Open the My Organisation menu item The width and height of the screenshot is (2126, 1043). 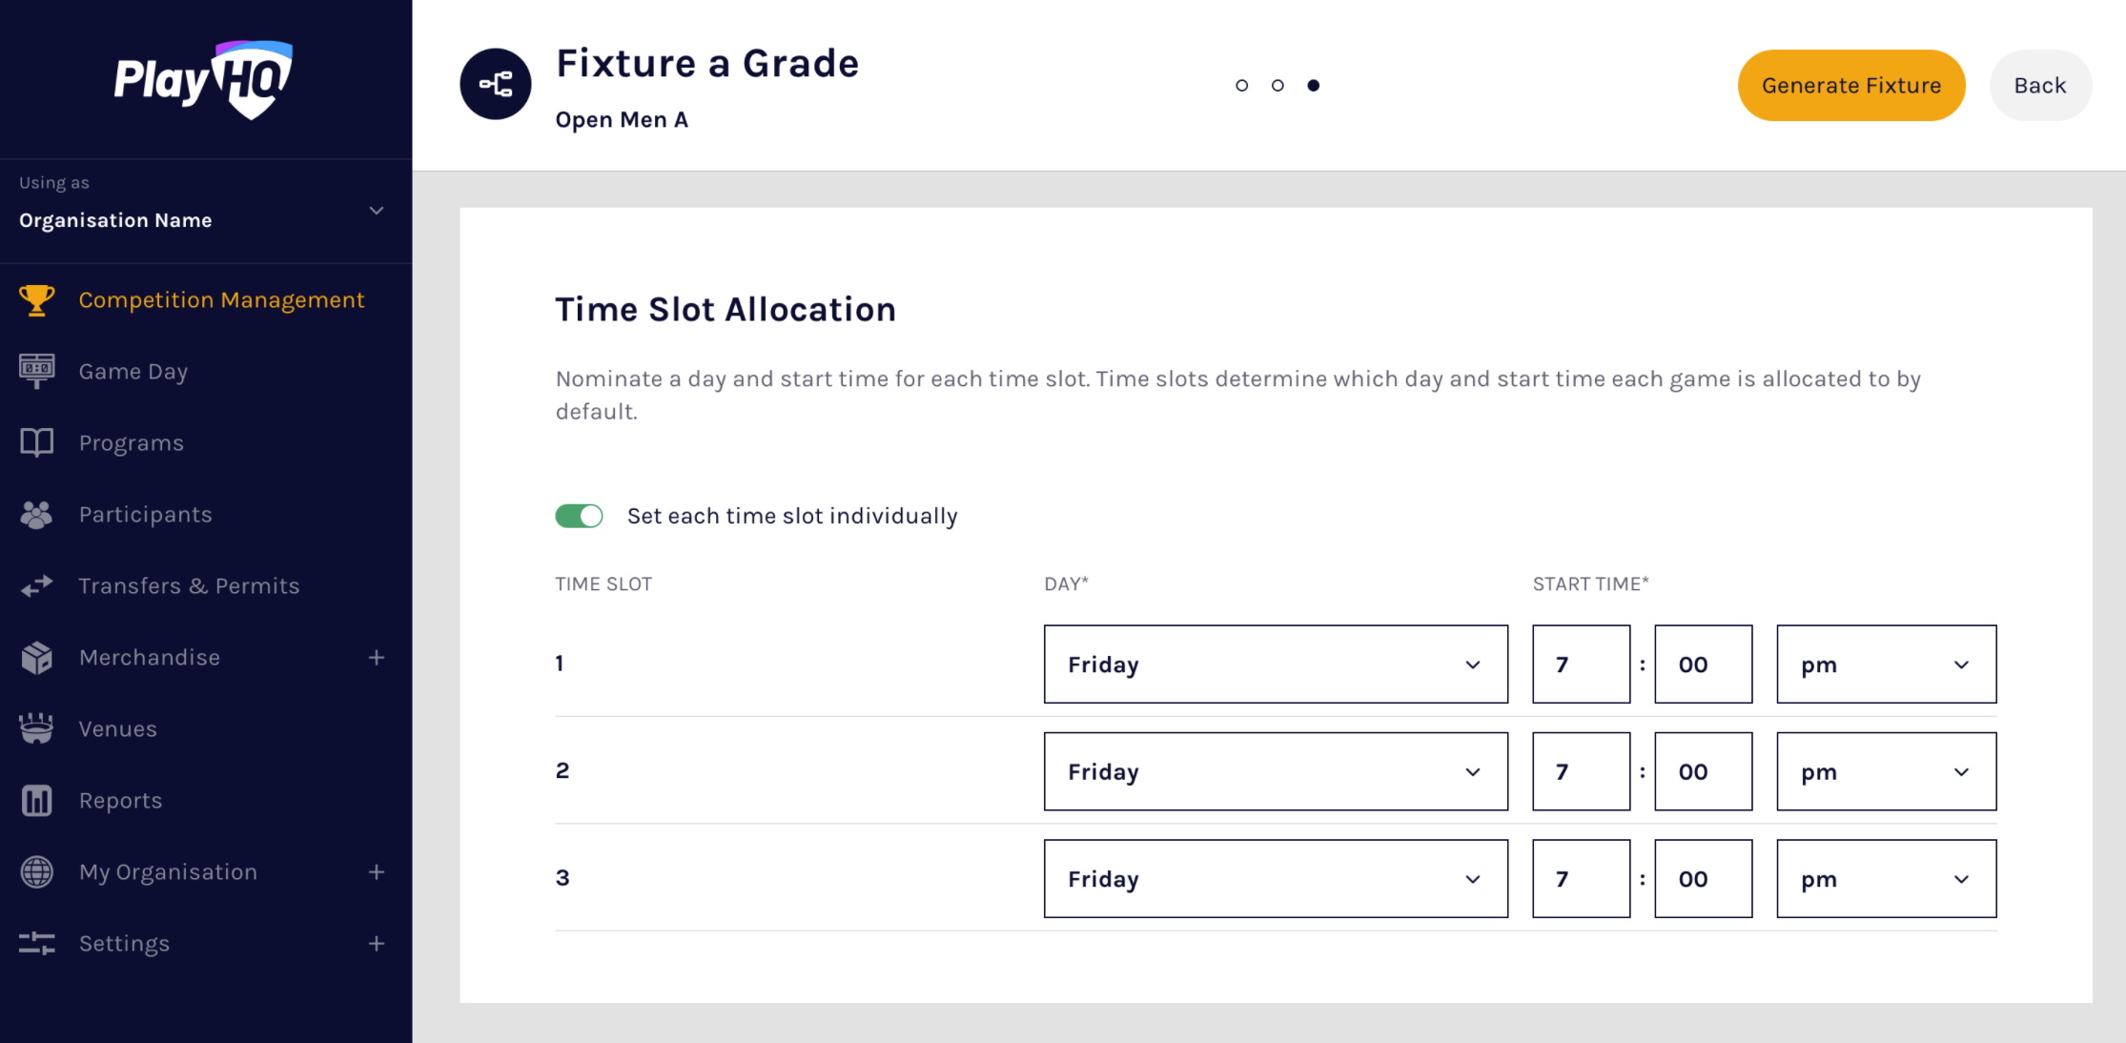pos(168,872)
